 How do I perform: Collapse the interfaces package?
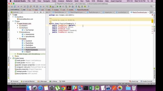tap(18, 28)
